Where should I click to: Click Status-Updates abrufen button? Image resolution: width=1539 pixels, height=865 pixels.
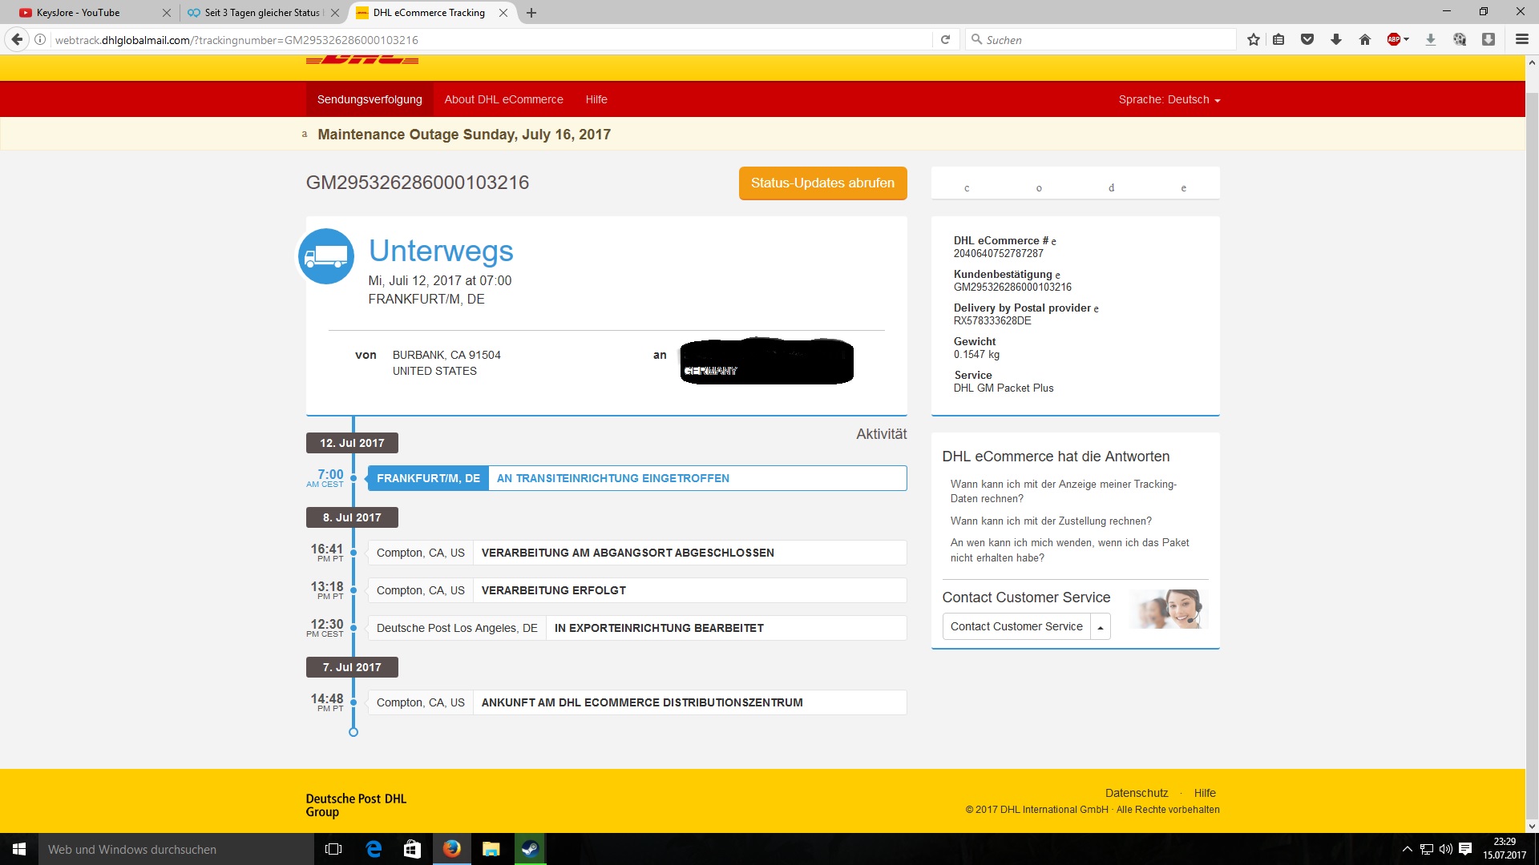click(x=822, y=183)
